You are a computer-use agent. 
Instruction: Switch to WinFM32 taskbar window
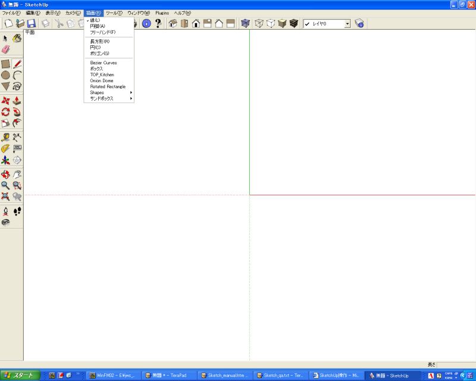click(x=114, y=376)
